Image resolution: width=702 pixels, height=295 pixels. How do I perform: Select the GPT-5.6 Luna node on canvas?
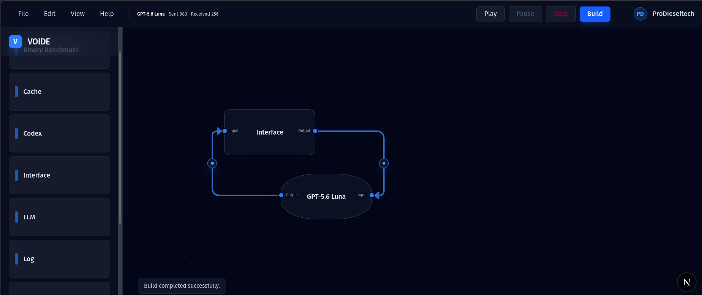[x=326, y=197]
